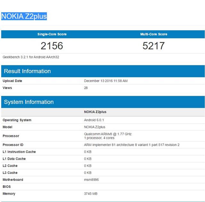Click the highlighted NOKIA Z2plus page title
Screen dimensions: 205x202
24,16
